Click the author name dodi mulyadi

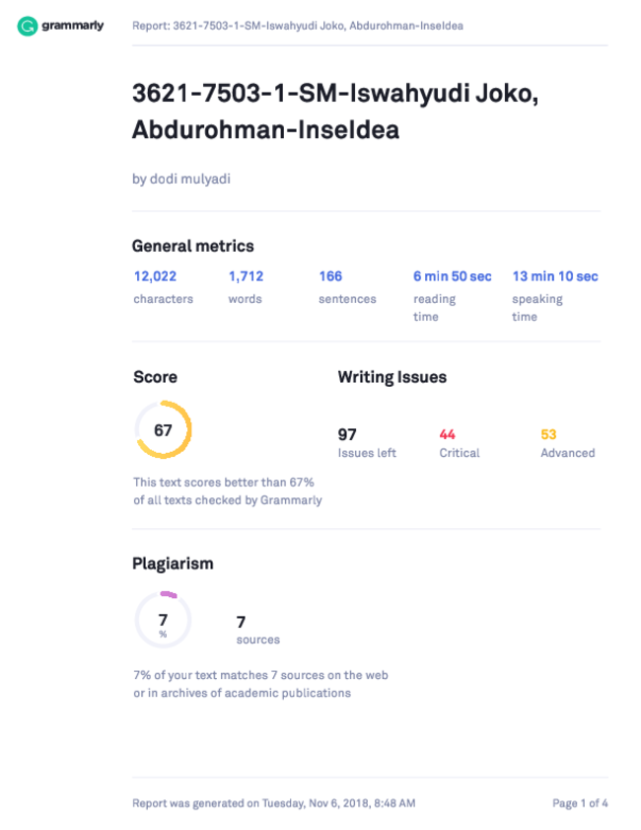click(181, 179)
